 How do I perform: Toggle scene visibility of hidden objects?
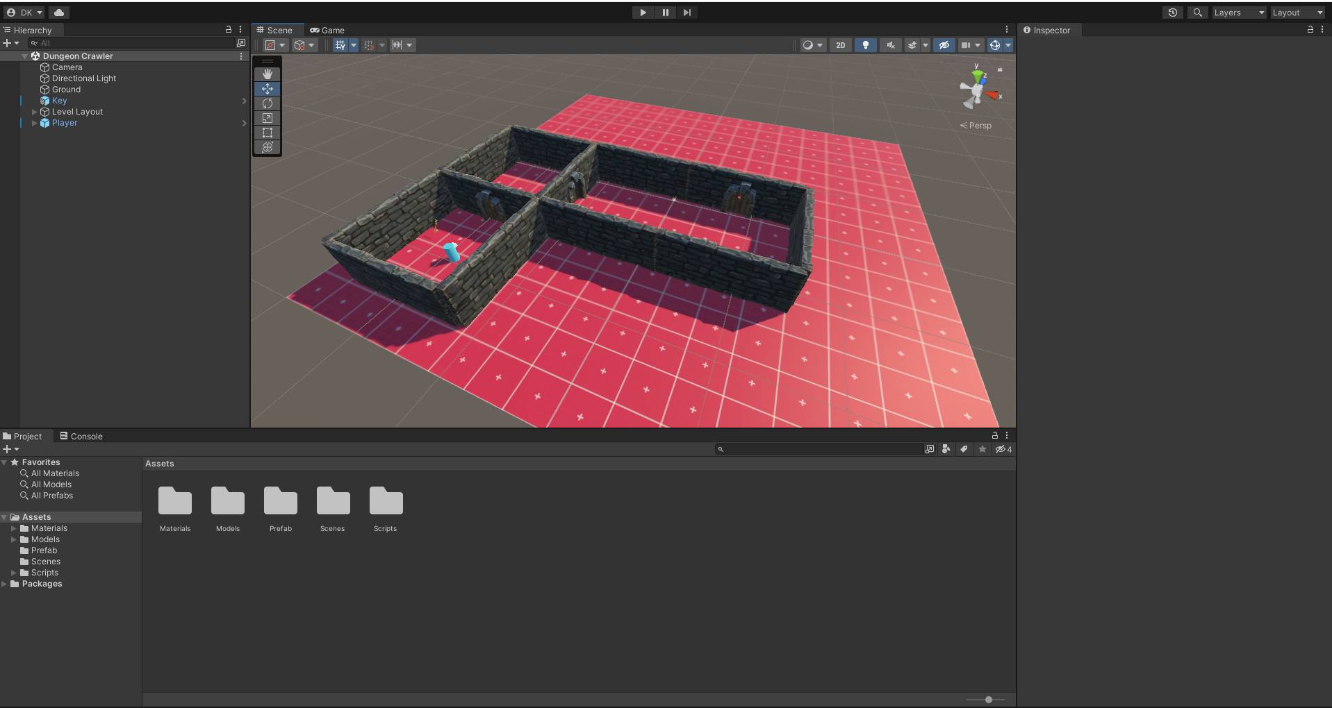(x=944, y=45)
